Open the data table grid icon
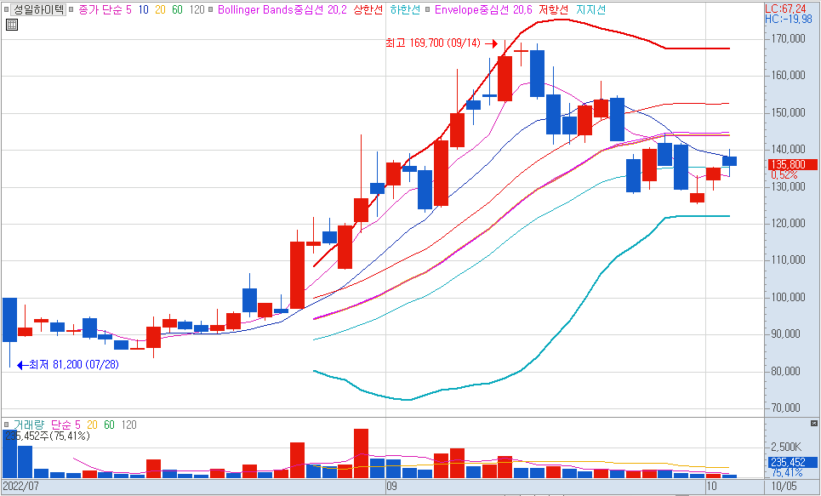 coord(12,24)
